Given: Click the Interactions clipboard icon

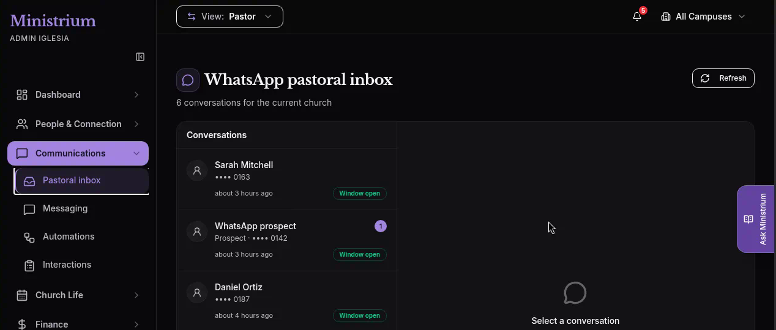Looking at the screenshot, I should (29, 265).
